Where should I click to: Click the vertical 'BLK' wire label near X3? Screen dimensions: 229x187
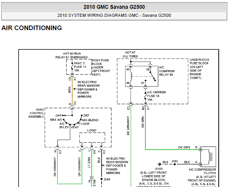[x=99, y=160]
